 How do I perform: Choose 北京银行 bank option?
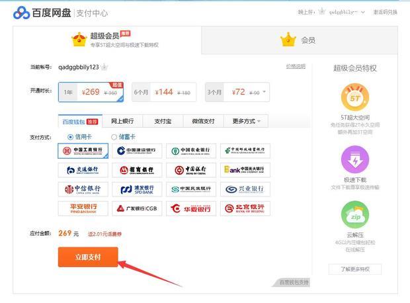[245, 208]
